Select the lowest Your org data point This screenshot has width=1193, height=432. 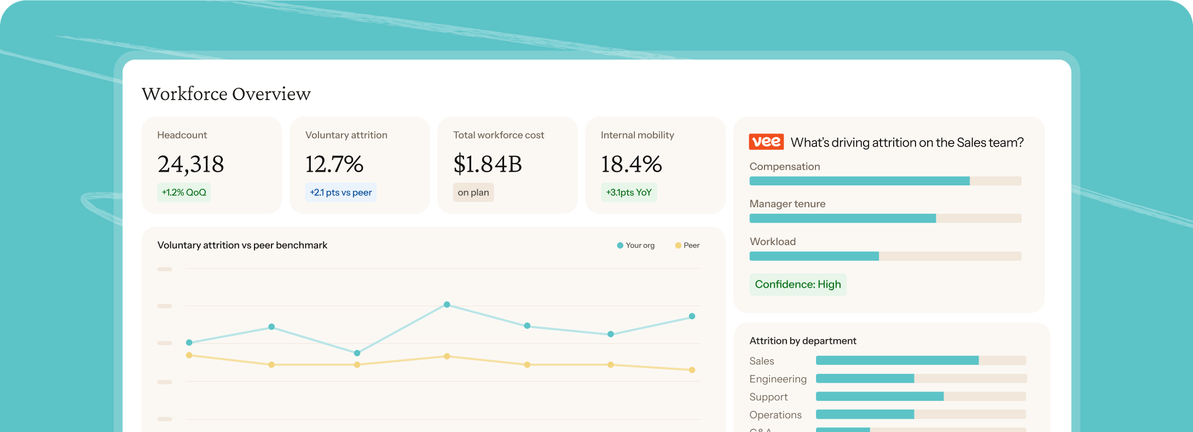pyautogui.click(x=357, y=353)
